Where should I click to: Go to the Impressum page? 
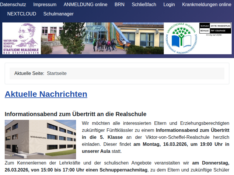click(45, 5)
